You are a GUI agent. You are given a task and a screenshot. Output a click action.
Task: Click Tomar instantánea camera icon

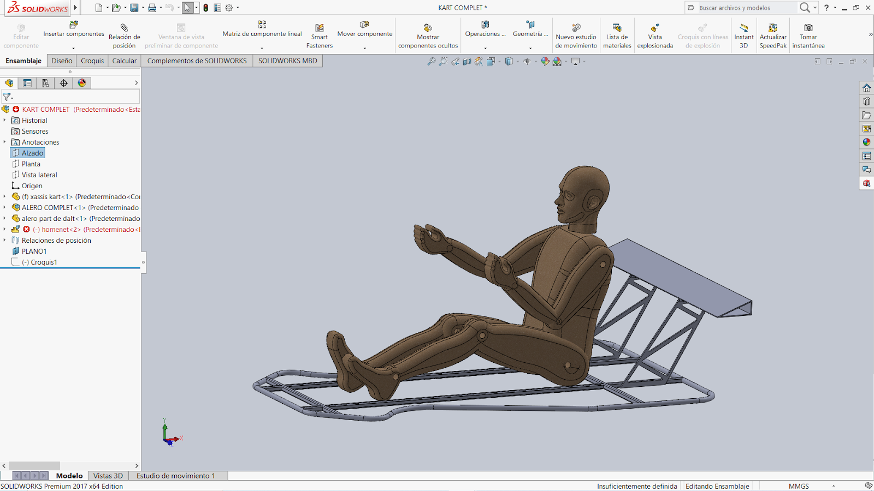[808, 28]
